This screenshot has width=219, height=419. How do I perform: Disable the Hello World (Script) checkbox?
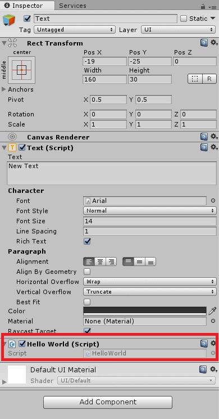tap(22, 344)
